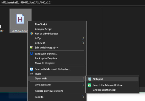Click the Run as administrator shield icon
The image size is (145, 101).
(x=31, y=34)
